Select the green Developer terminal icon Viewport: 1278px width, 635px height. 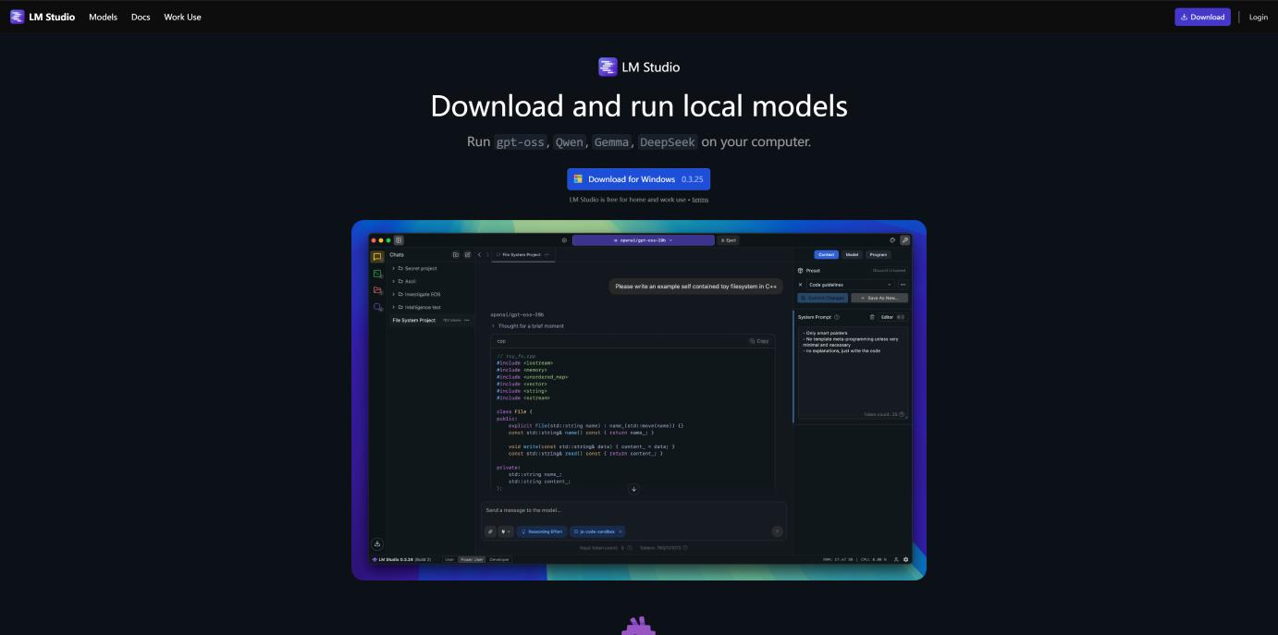377,274
